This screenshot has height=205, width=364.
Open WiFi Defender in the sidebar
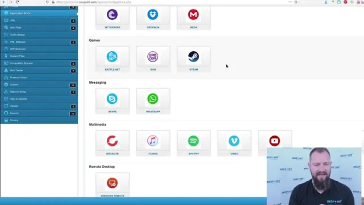39,49
